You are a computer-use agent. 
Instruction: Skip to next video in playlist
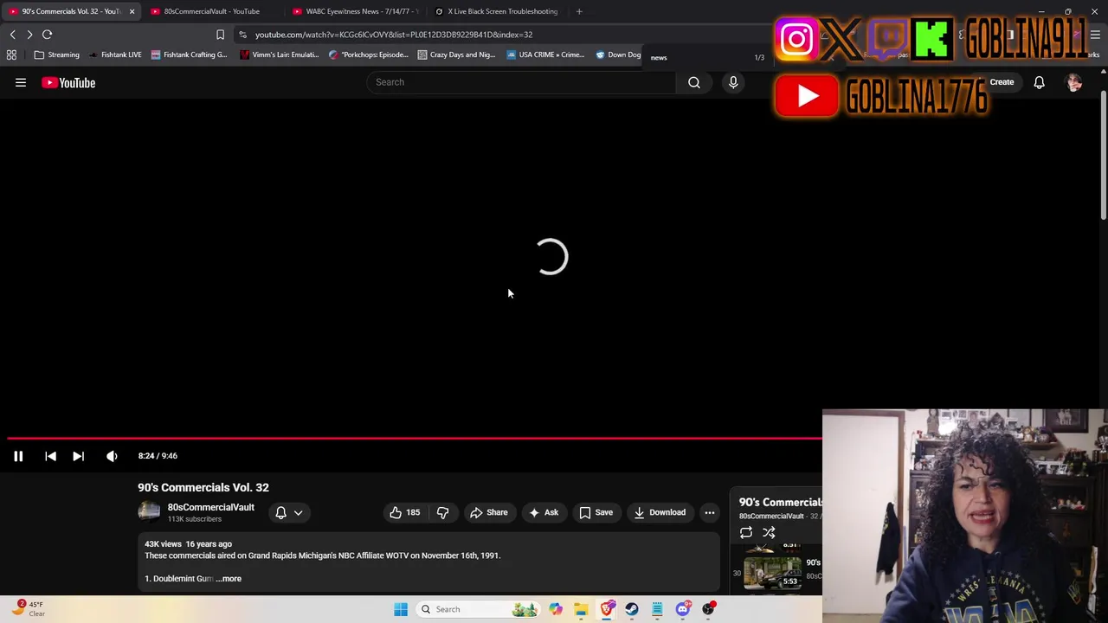[78, 456]
